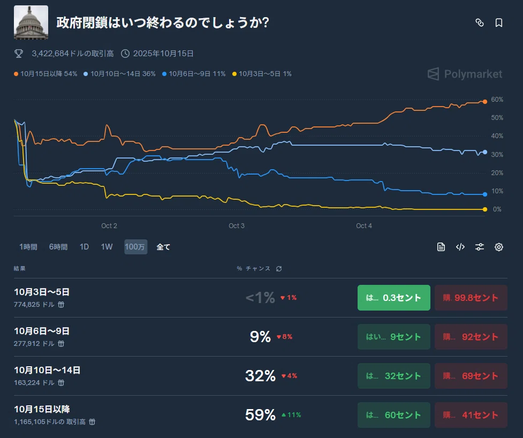Open the 10月10日〜14日 outcome row

pyautogui.click(x=261, y=376)
